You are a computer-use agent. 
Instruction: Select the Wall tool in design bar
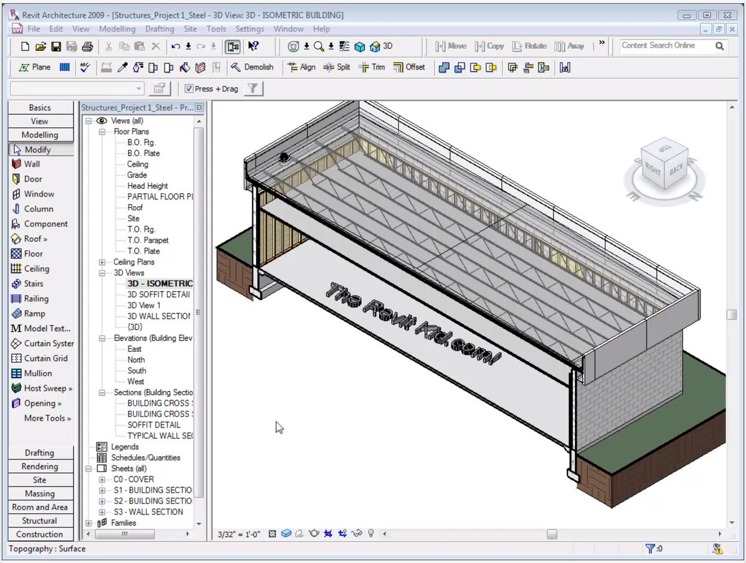25,164
